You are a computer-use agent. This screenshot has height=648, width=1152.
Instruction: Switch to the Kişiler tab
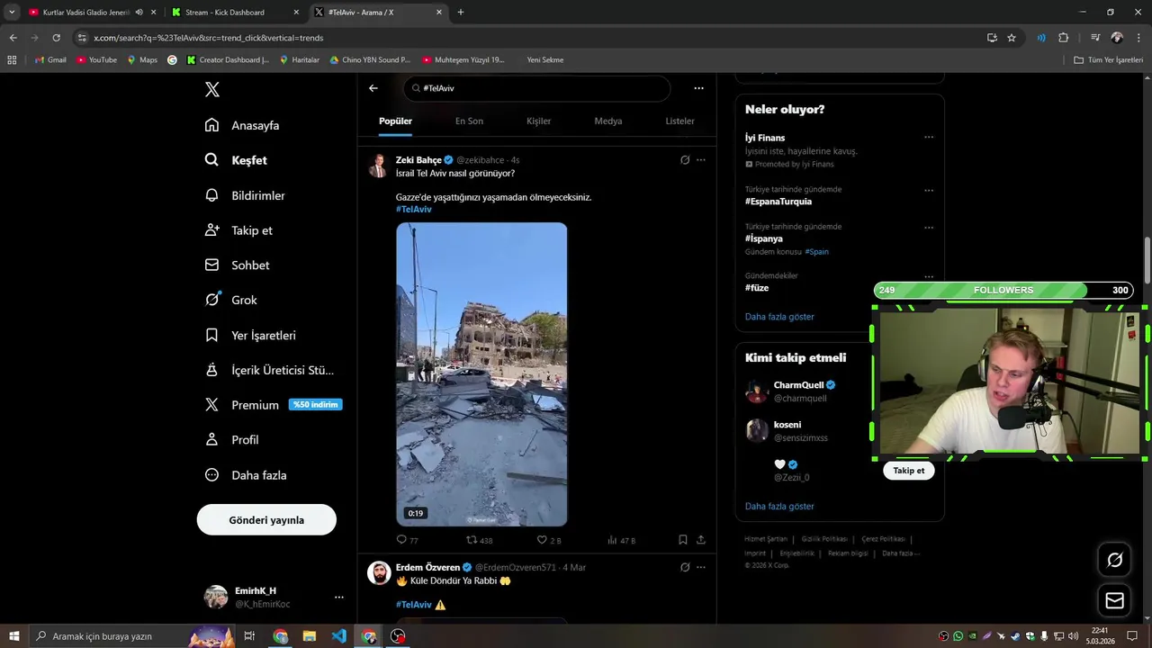tap(538, 121)
